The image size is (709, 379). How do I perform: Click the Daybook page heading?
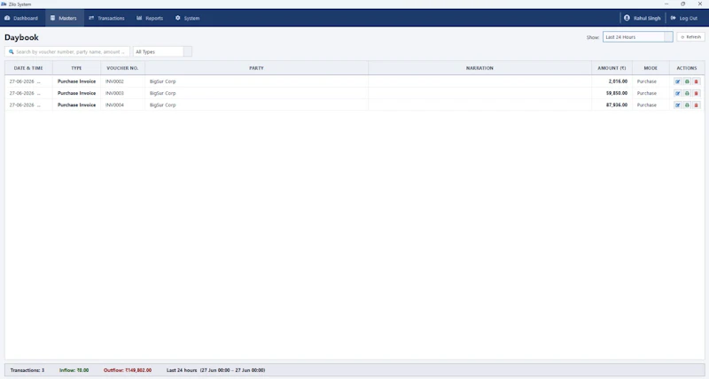click(21, 37)
